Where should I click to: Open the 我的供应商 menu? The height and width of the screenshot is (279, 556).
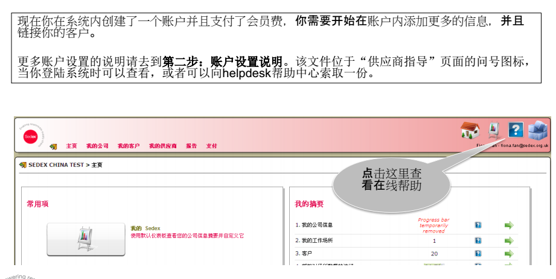pos(163,146)
